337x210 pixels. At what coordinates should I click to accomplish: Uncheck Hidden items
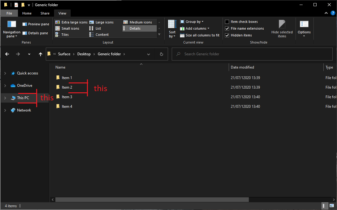pos(227,36)
